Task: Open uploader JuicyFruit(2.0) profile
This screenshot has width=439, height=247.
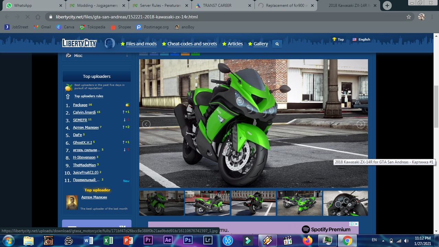Action: pos(86,173)
